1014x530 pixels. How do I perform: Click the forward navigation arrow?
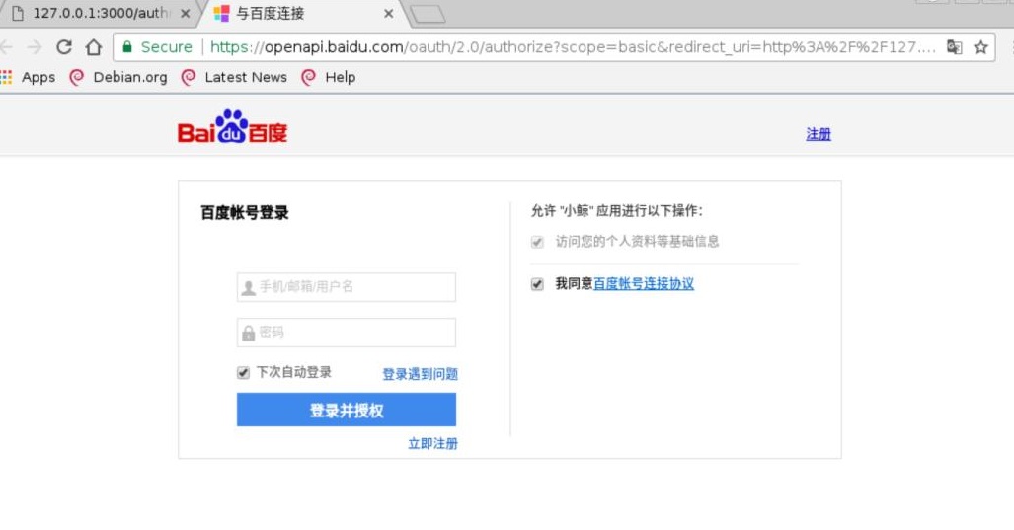(x=35, y=47)
